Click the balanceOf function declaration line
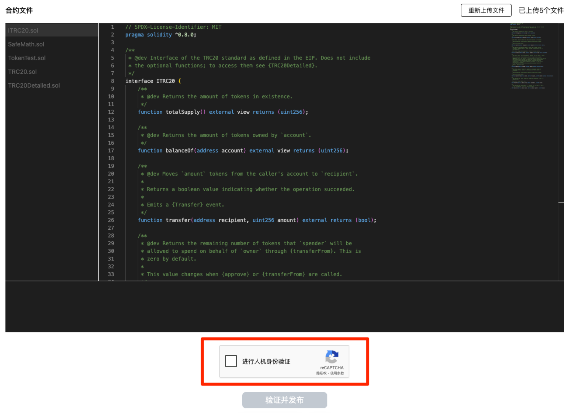The height and width of the screenshot is (413, 569). 243,150
